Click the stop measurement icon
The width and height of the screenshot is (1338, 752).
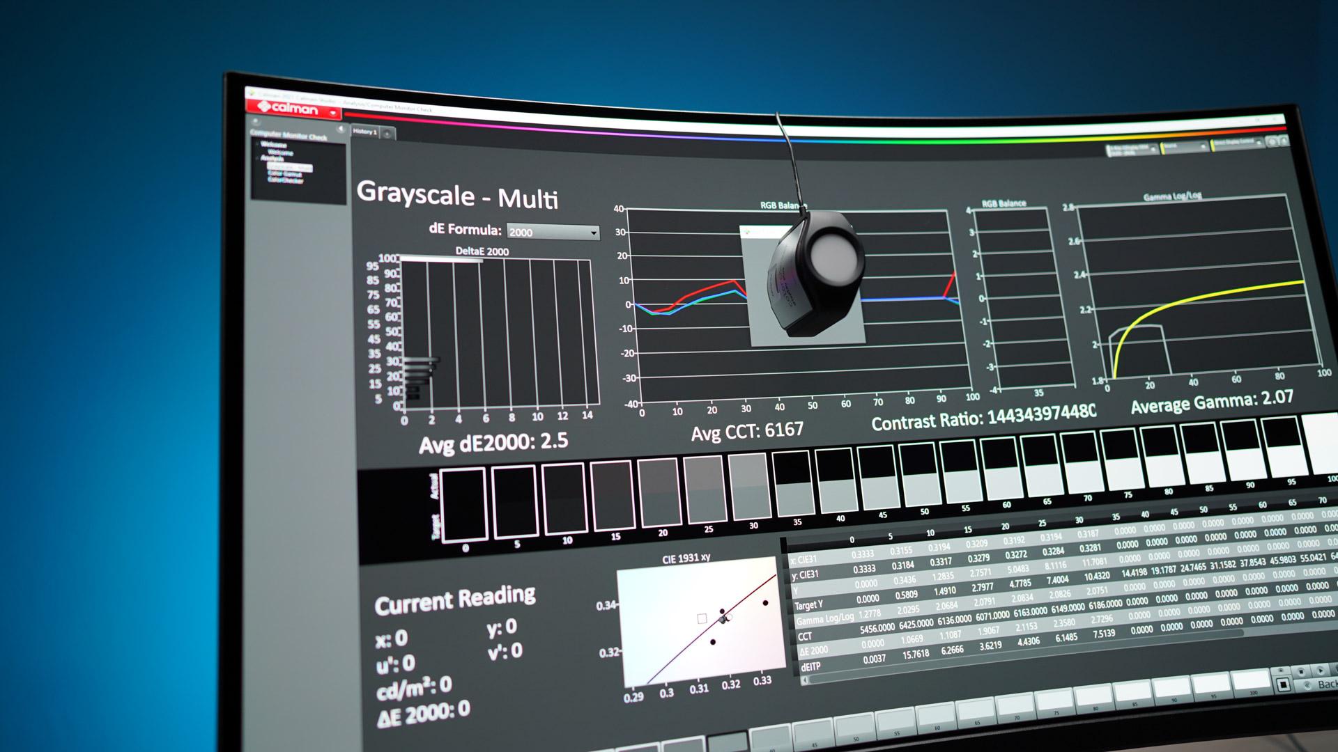(1301, 671)
